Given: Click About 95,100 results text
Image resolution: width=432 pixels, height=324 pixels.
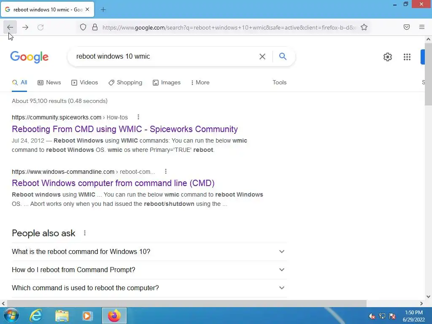Looking at the screenshot, I should (x=59, y=101).
